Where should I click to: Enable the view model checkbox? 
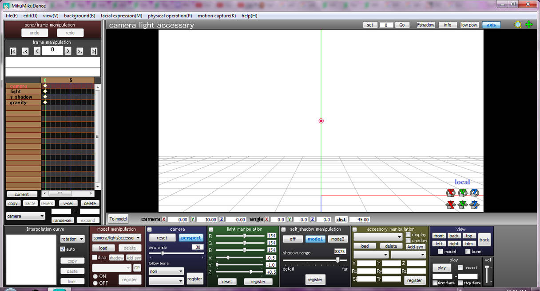[441, 252]
